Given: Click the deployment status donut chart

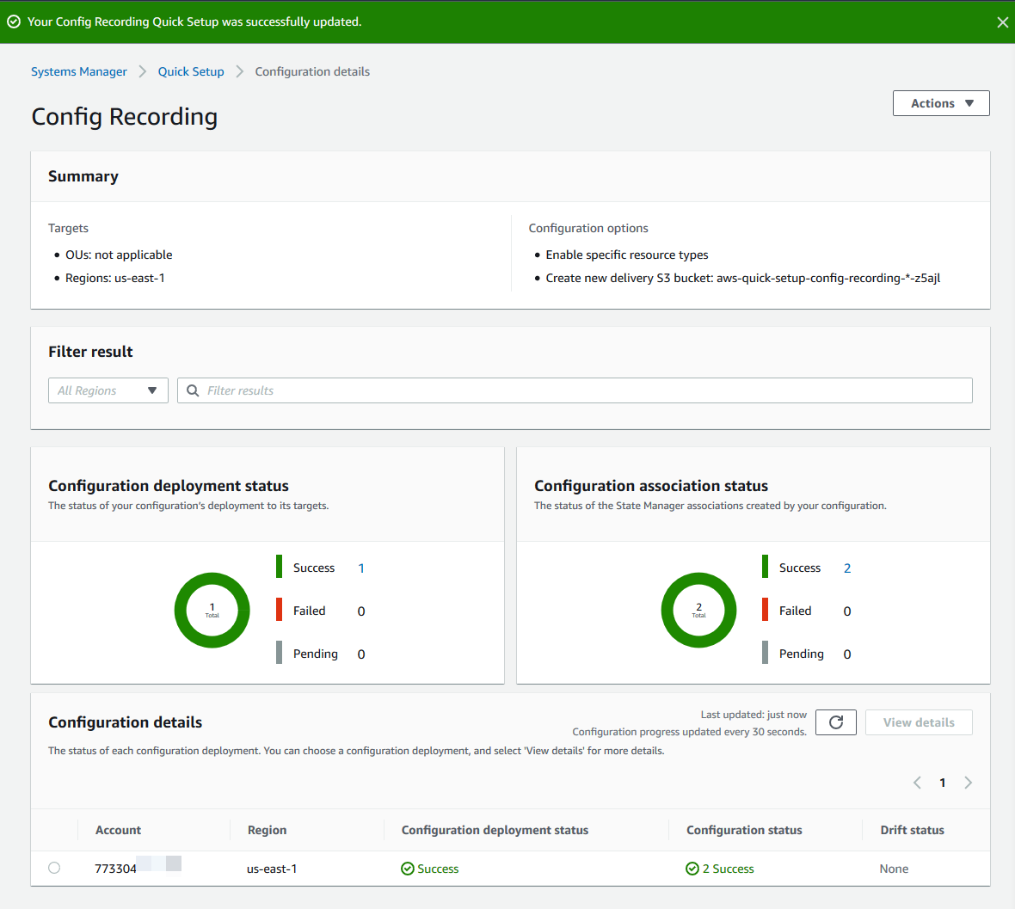Looking at the screenshot, I should 212,610.
